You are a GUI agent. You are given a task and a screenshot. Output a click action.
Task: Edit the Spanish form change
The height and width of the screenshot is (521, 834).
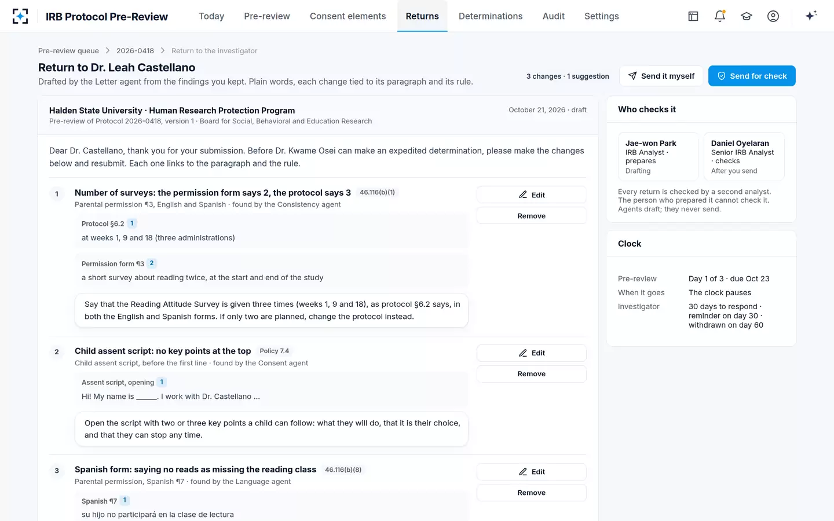tap(532, 472)
